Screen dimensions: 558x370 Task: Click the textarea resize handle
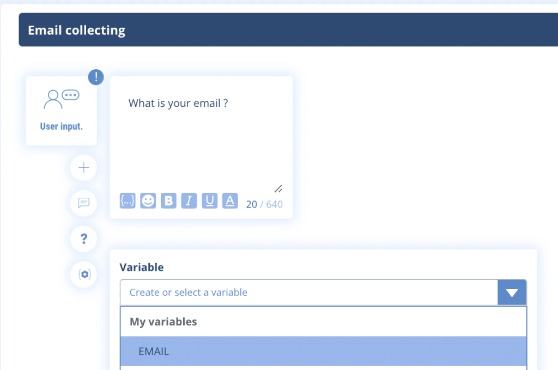278,189
